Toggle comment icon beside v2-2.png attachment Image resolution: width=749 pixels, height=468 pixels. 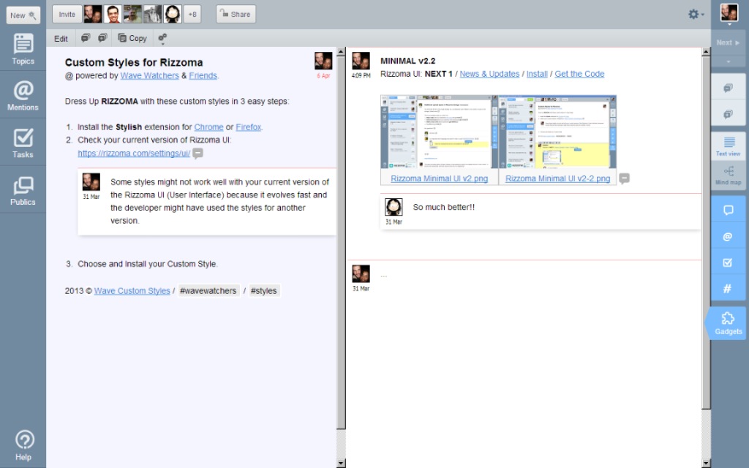[624, 178]
